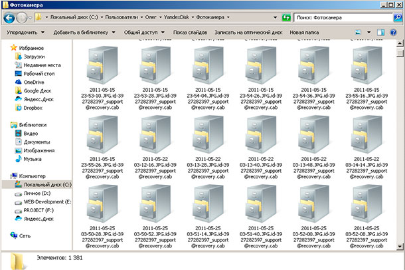Click 'Олег' breadcrumb in address path
This screenshot has height=270, width=405.
coord(151,17)
